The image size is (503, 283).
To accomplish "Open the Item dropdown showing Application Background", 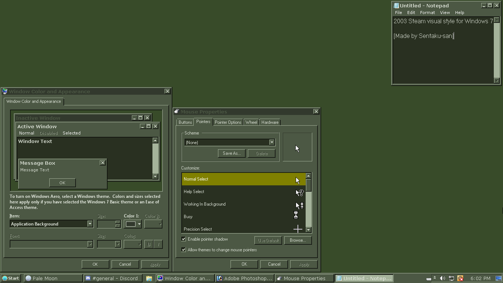I will point(90,224).
